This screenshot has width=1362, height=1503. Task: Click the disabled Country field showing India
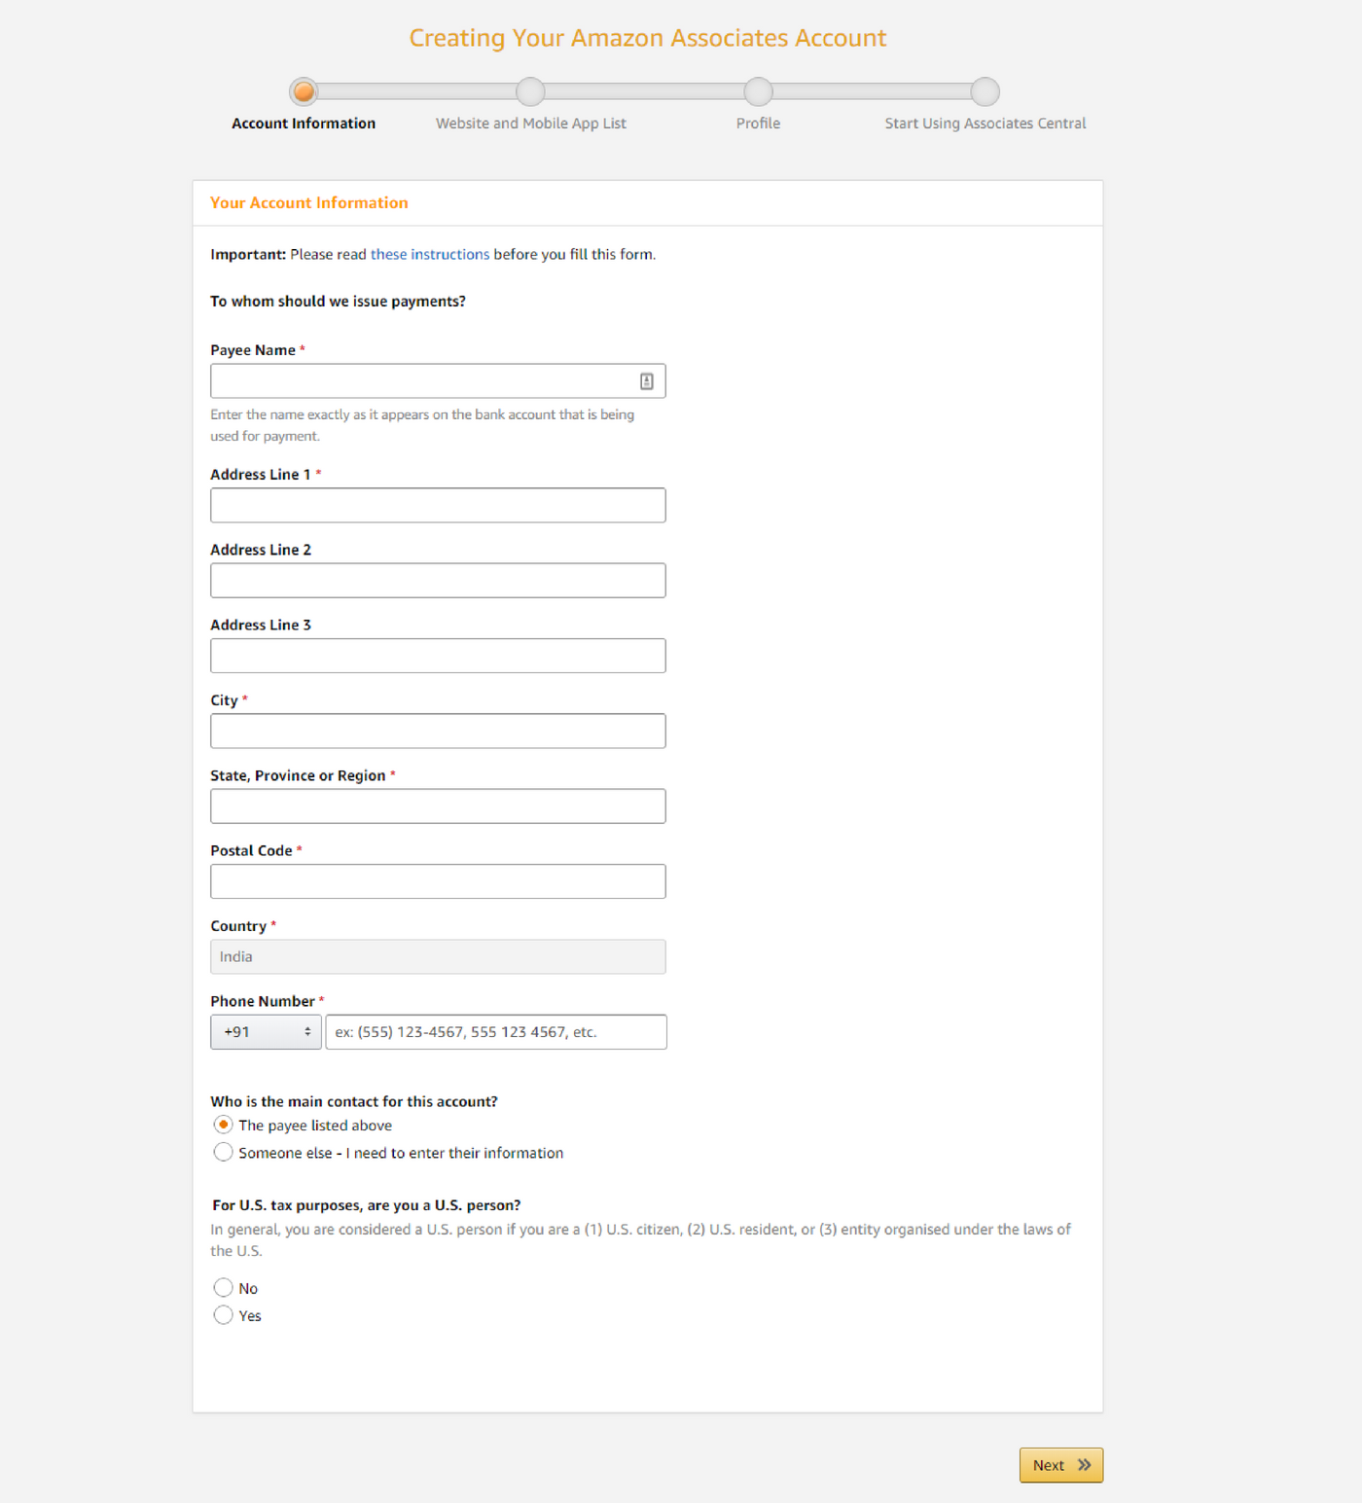438,956
